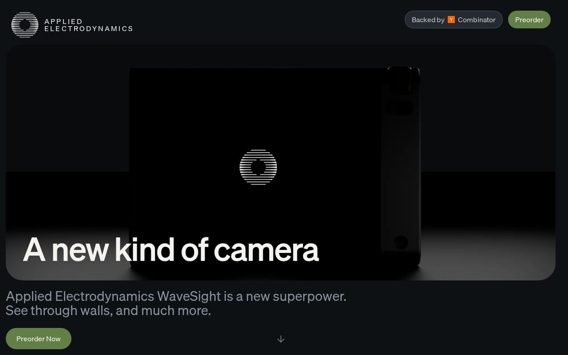568x355 pixels.
Task: Click "See through walls, and much more" line
Action: [x=108, y=310]
